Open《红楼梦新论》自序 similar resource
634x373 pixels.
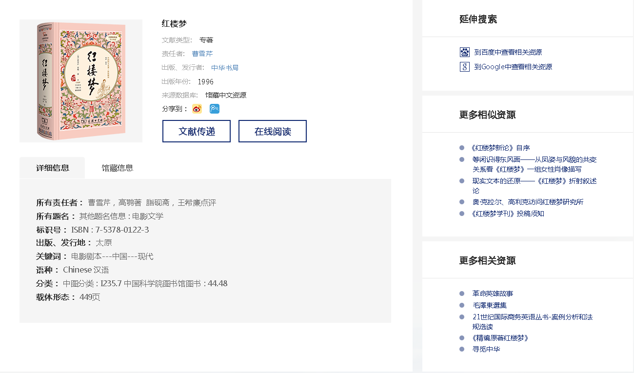(x=500, y=148)
